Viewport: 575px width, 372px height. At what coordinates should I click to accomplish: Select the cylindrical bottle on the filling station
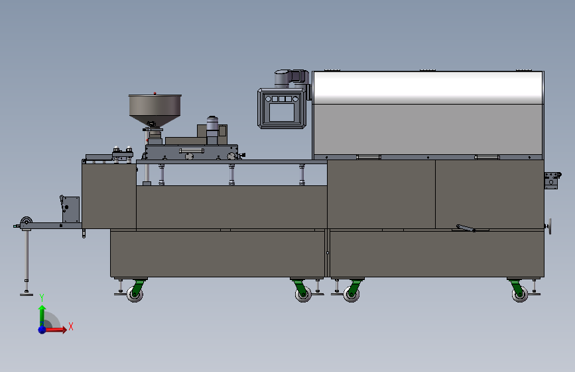(x=212, y=130)
